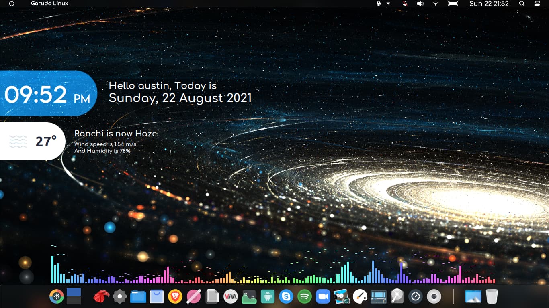Open the battery status menu
Image resolution: width=549 pixels, height=308 pixels.
453,4
